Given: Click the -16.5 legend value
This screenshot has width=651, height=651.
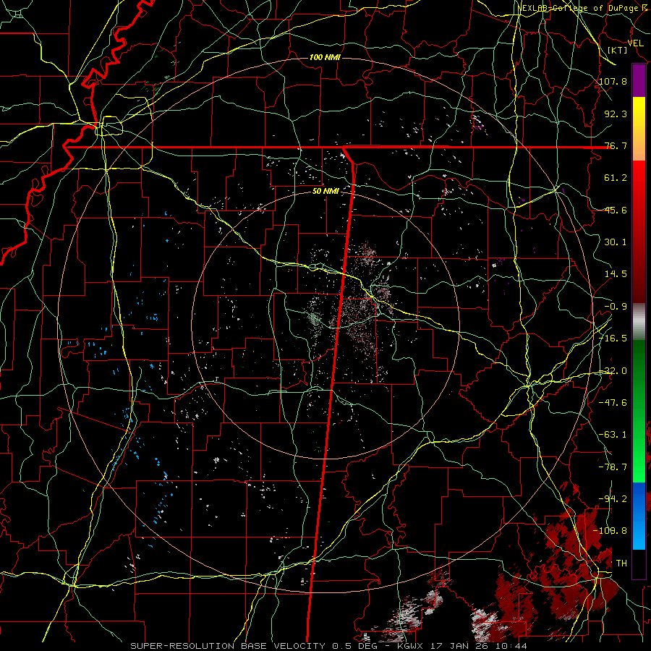Looking at the screenshot, I should pos(613,339).
